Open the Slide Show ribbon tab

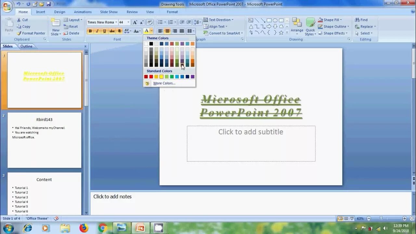[x=109, y=12]
